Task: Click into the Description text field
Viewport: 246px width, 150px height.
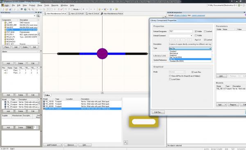Action: pyautogui.click(x=190, y=44)
